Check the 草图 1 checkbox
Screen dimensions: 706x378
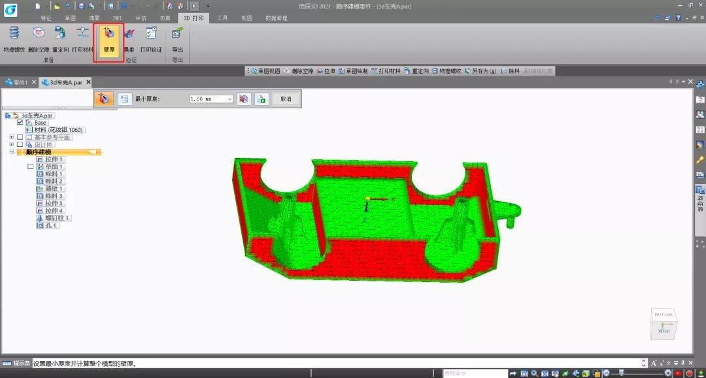(30, 166)
